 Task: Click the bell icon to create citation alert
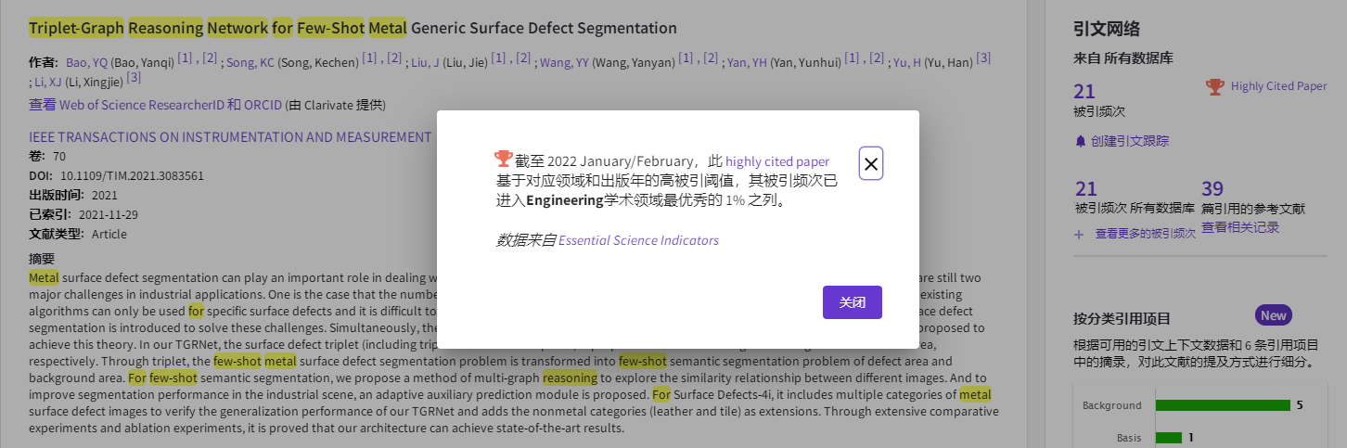[x=1080, y=141]
